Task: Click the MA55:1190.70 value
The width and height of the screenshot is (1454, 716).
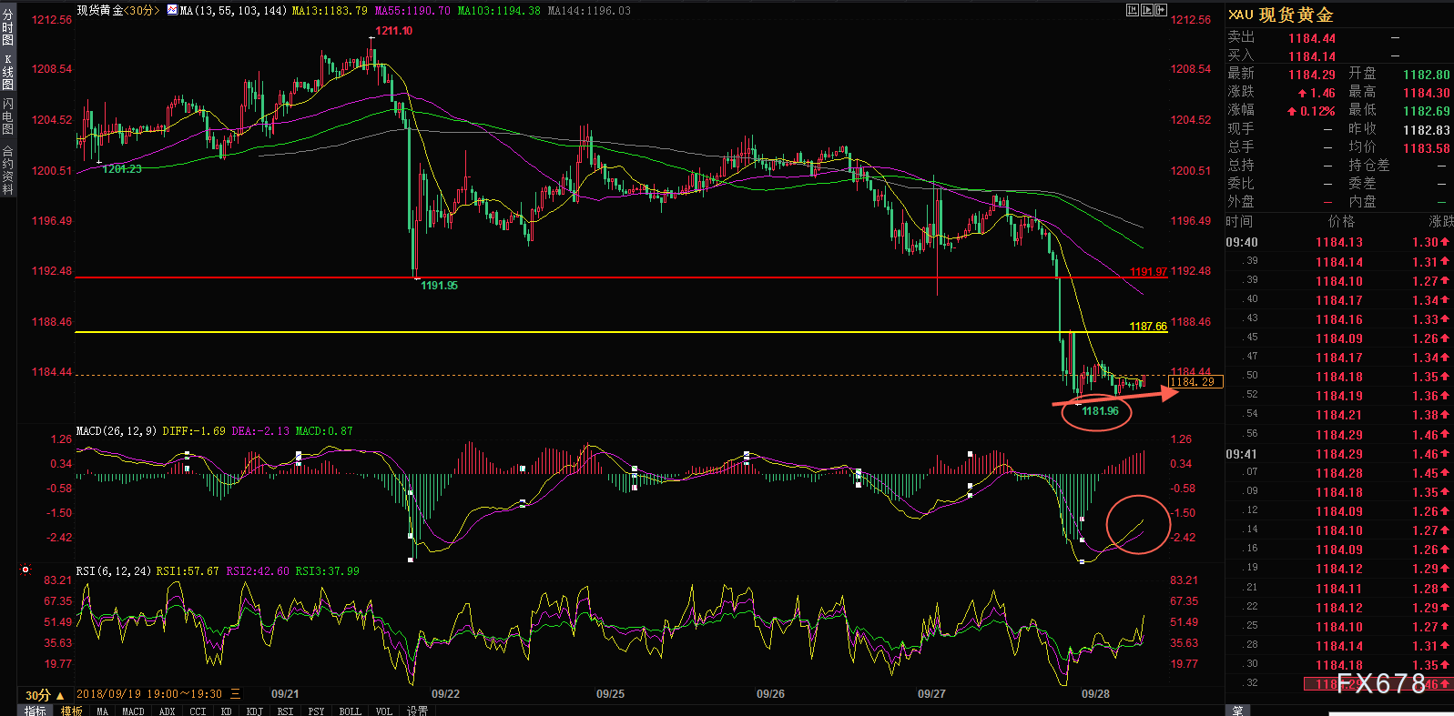Action: 412,11
